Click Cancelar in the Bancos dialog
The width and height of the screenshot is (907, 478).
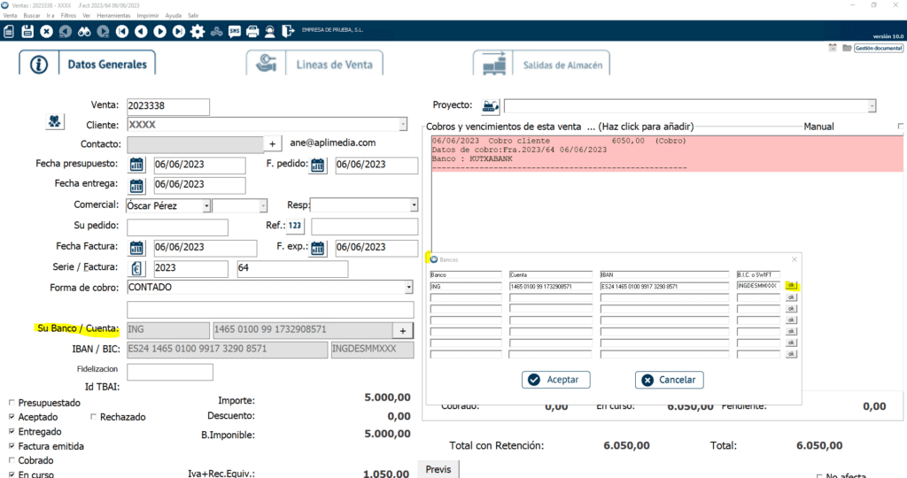click(669, 380)
